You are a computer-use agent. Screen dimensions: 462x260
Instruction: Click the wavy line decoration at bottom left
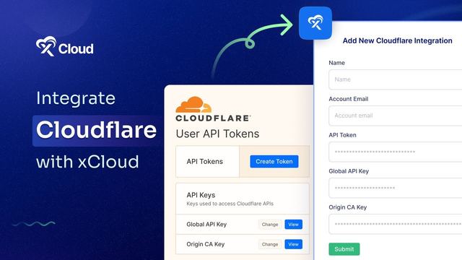tap(34, 224)
